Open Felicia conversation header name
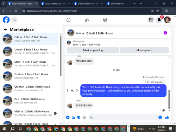This screenshot has height=132, width=176. tap(94, 33)
